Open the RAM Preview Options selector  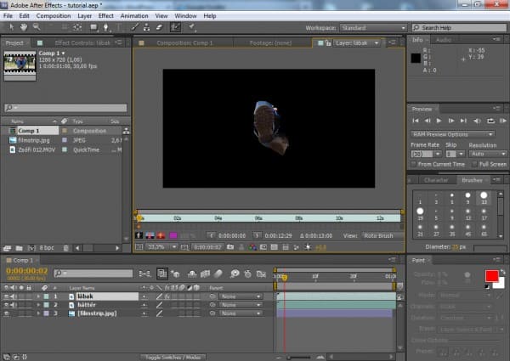452,134
